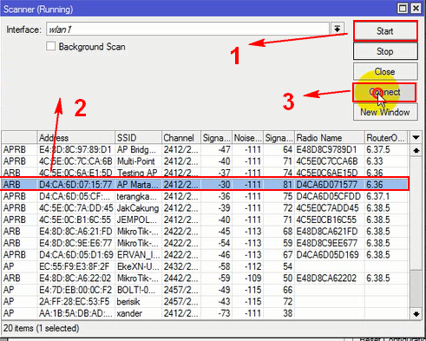Select the berisik SSID row
The image size is (426, 341).
(205, 302)
